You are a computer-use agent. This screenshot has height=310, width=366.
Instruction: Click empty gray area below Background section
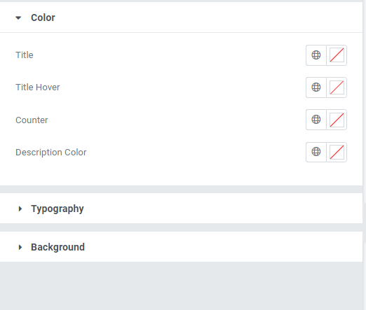point(181,286)
